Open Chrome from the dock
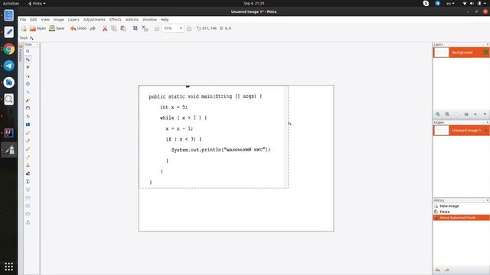 pos(8,49)
